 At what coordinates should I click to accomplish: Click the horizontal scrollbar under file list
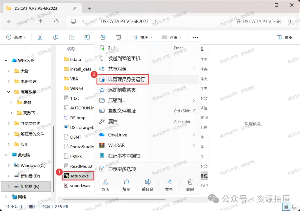click(x=114, y=200)
